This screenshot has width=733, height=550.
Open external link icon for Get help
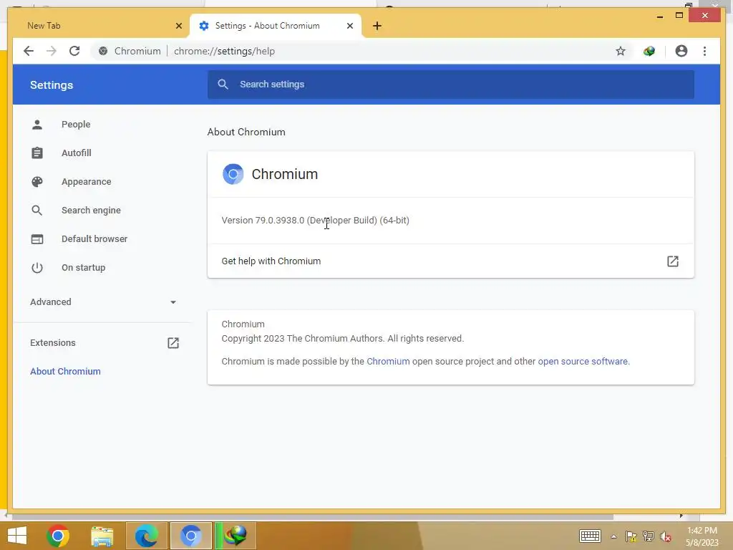[x=673, y=261]
